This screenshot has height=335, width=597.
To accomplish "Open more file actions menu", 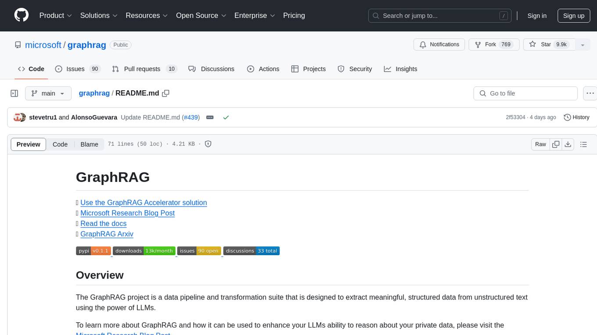I will [590, 93].
